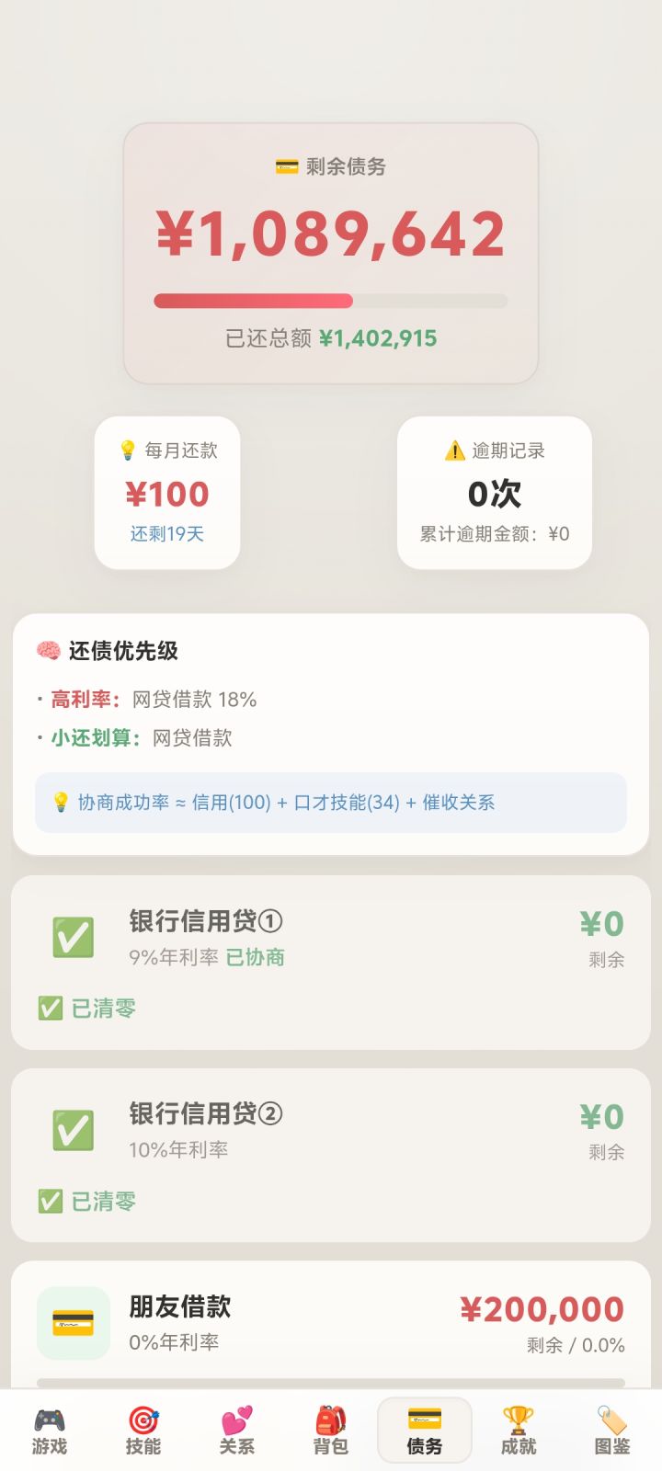Tap the 已清零 checkmark under 银行信用贷①
Image resolution: width=662 pixels, height=1471 pixels.
pyautogui.click(x=51, y=1009)
